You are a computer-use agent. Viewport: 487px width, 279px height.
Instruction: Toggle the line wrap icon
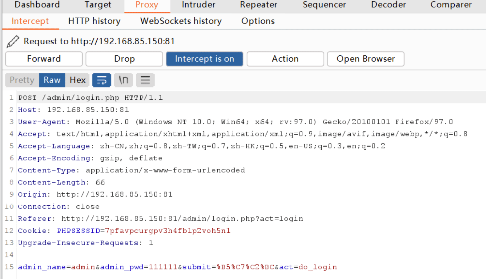(102, 80)
